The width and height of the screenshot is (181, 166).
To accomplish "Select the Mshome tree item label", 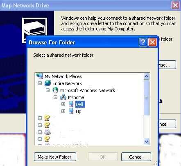I will coord(76,97).
